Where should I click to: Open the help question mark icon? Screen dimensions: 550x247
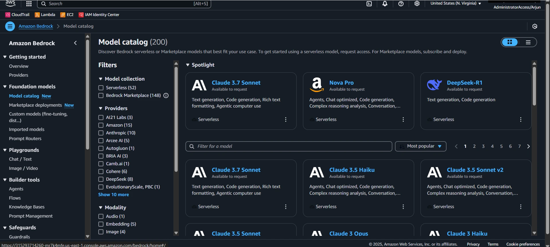pyautogui.click(x=401, y=4)
